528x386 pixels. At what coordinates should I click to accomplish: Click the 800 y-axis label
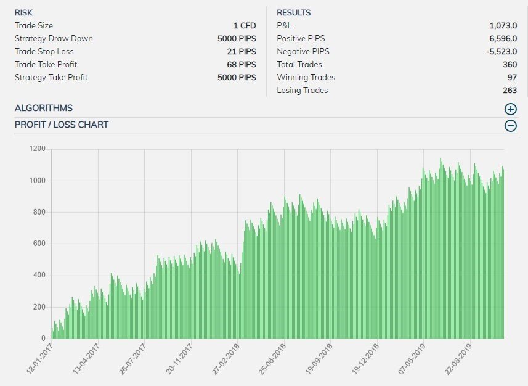point(39,212)
